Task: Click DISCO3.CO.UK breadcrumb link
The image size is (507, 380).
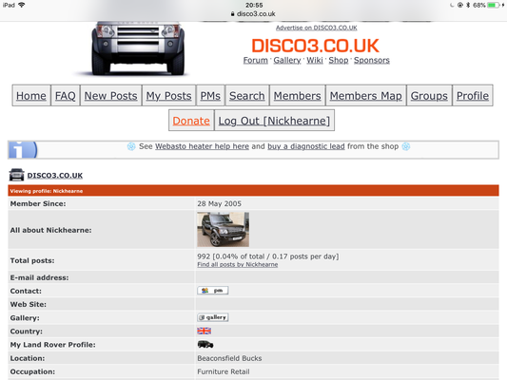Action: tap(55, 176)
